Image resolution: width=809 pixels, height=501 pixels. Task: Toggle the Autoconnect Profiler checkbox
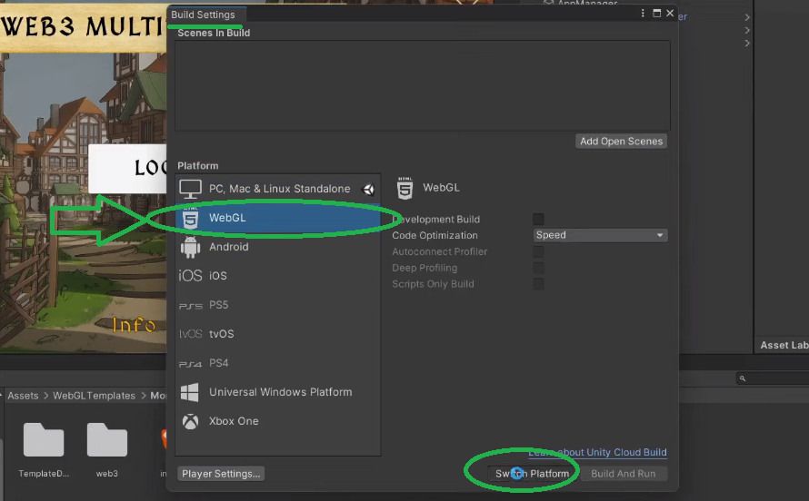point(538,251)
